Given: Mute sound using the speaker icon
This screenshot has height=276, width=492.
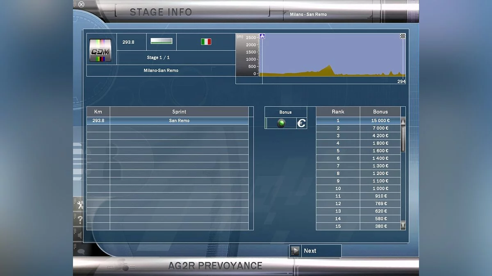Looking at the screenshot, I should 80,235.
